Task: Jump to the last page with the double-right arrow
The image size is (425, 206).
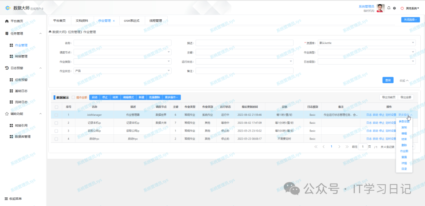Action: tap(347, 147)
